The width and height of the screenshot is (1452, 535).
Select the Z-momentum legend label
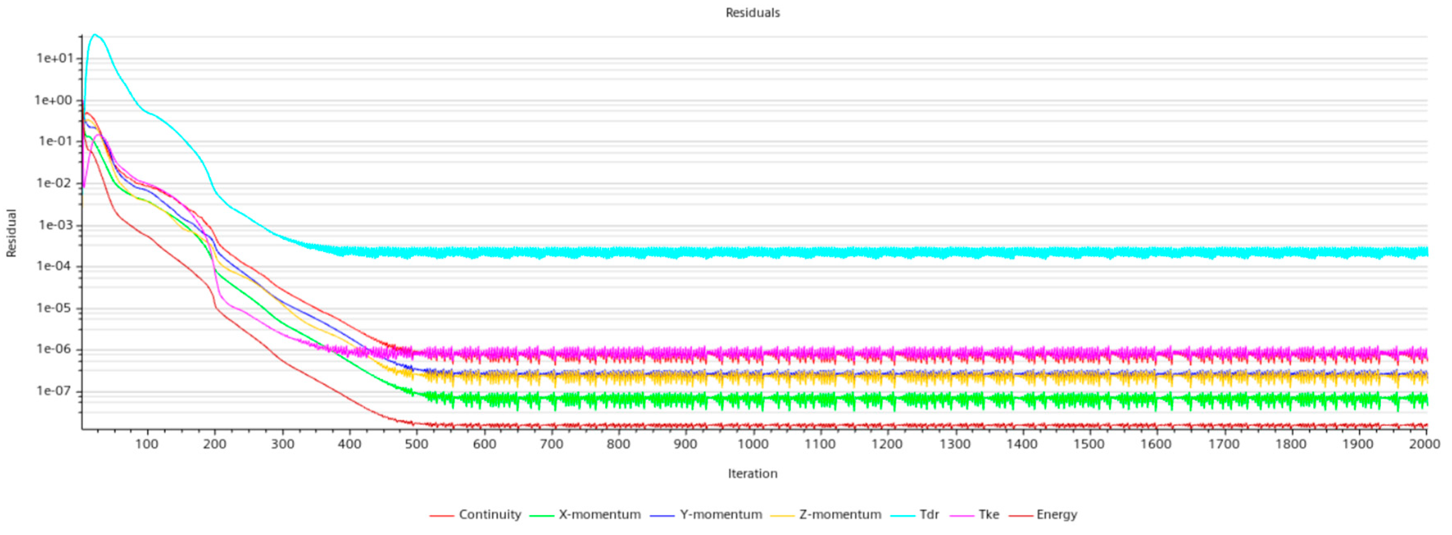[840, 515]
